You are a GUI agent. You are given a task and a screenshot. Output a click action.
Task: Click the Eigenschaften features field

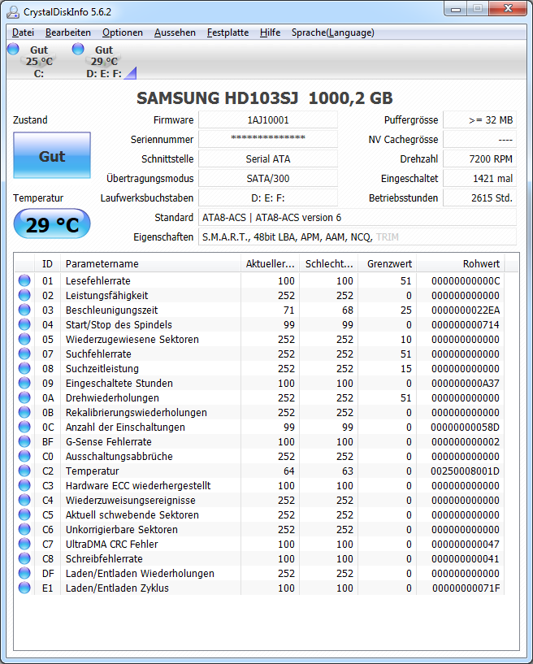[357, 237]
